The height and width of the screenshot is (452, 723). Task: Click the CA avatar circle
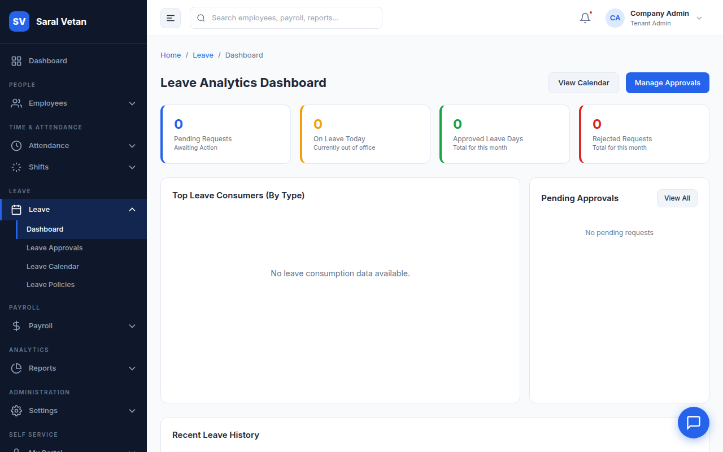click(x=615, y=18)
